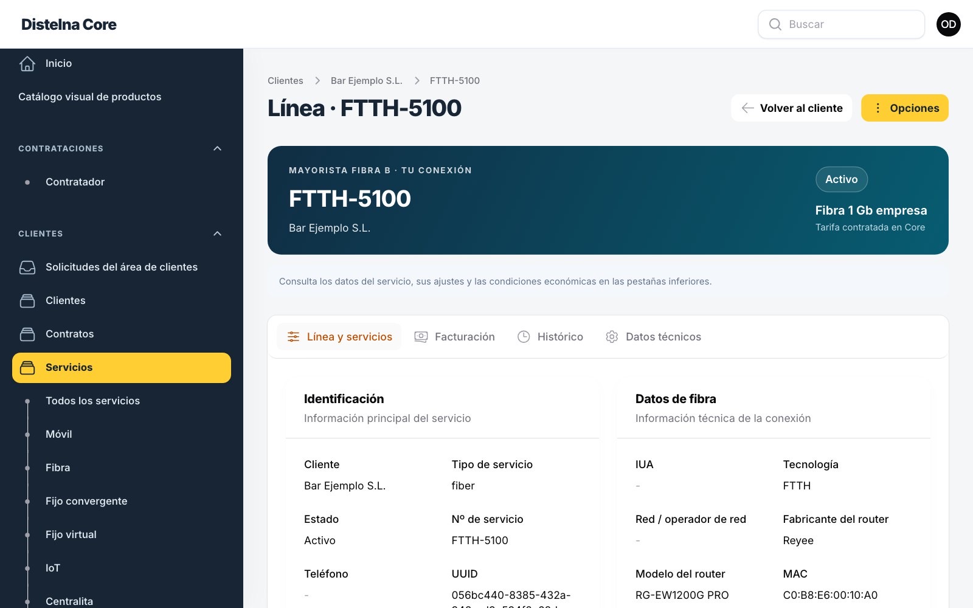Click the home icon beside Inicio
The height and width of the screenshot is (608, 973).
tap(27, 63)
